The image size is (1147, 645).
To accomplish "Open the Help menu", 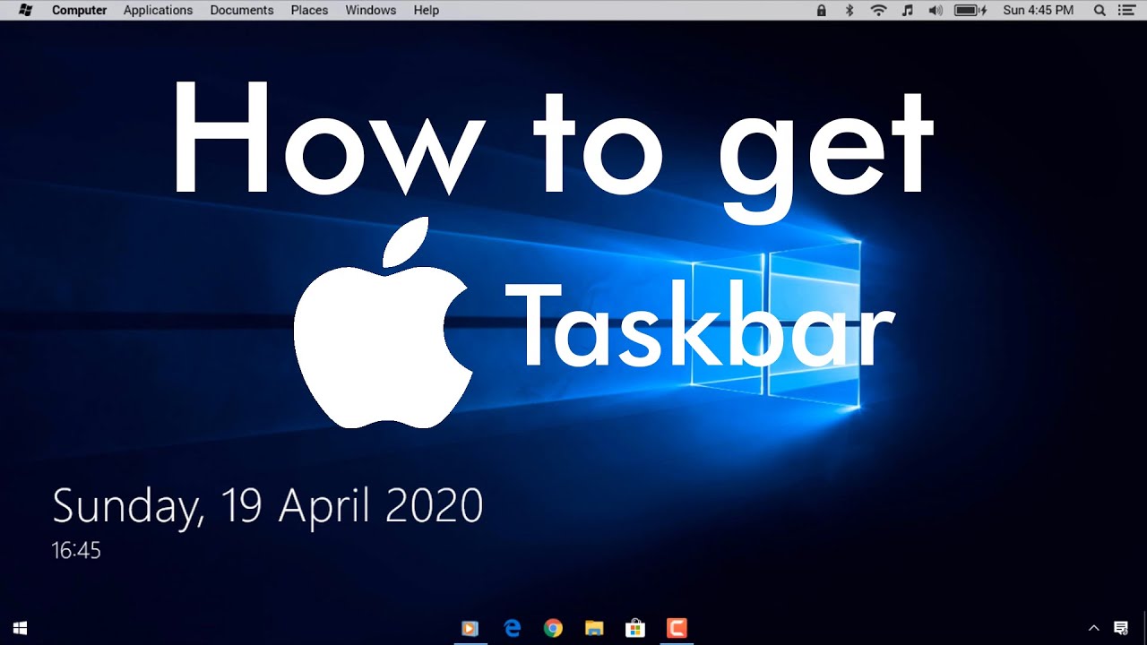I will pos(427,11).
